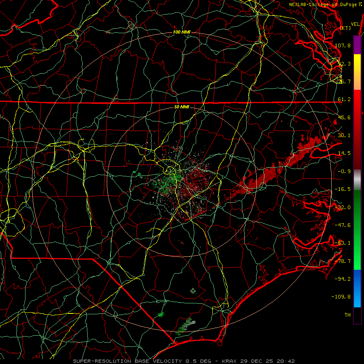Viewport: 364px width, 364px height.
Task: Click the [KT] units label
Action: 345,28
